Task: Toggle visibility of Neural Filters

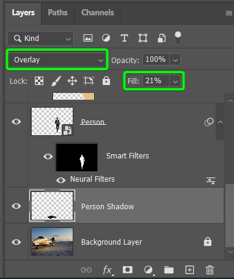Action: click(x=60, y=180)
